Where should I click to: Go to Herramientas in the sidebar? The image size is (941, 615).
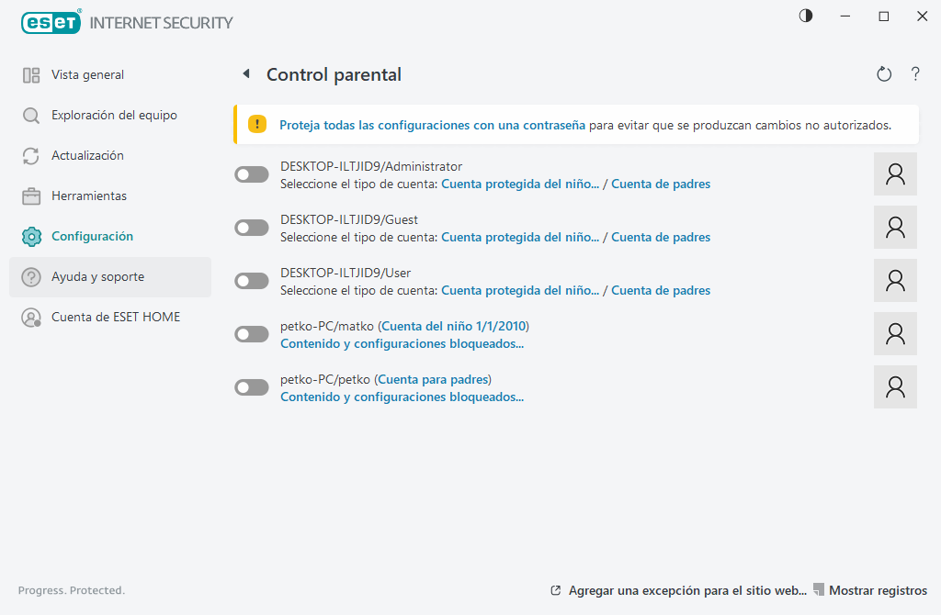[89, 196]
